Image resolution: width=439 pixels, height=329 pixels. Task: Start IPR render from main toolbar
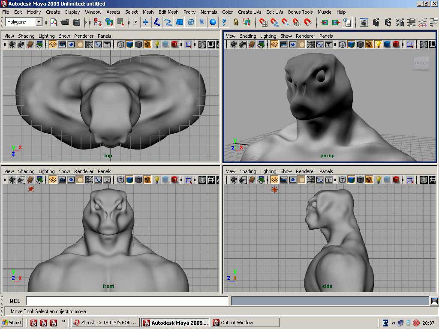(x=388, y=22)
